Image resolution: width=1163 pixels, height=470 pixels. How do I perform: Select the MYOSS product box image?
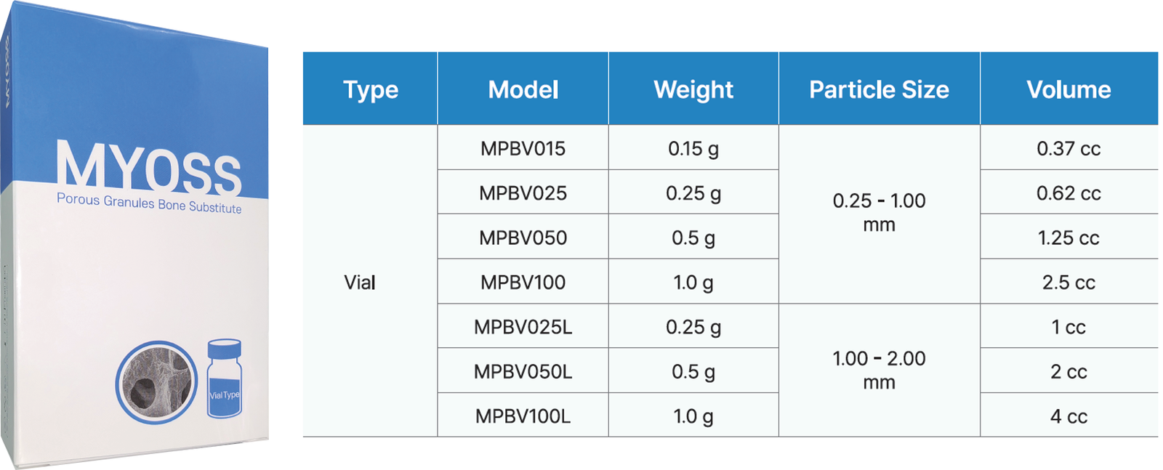tap(134, 235)
